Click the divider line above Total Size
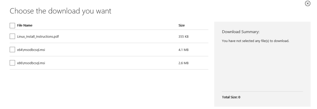Image resolution: width=317 pixels, height=109 pixels. [262, 91]
